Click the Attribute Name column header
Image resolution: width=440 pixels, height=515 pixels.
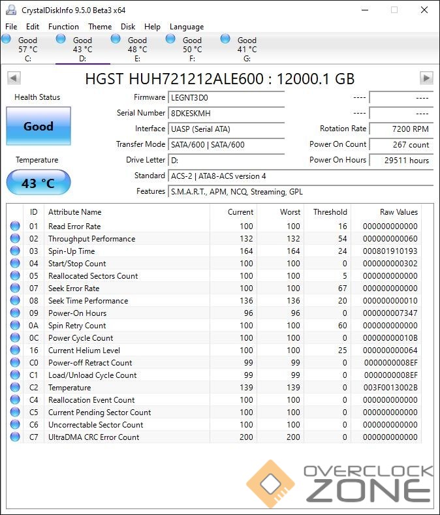coord(127,212)
